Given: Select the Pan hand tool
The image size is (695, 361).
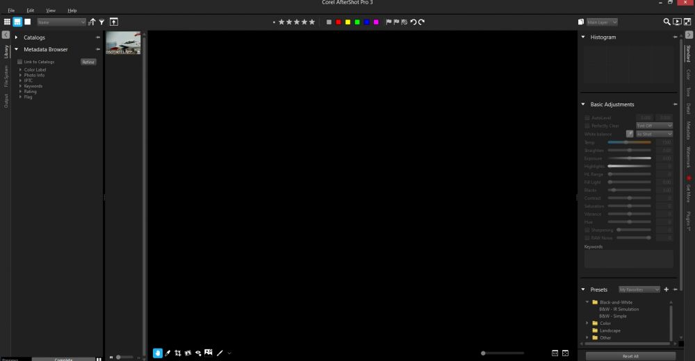Looking at the screenshot, I should 157,353.
